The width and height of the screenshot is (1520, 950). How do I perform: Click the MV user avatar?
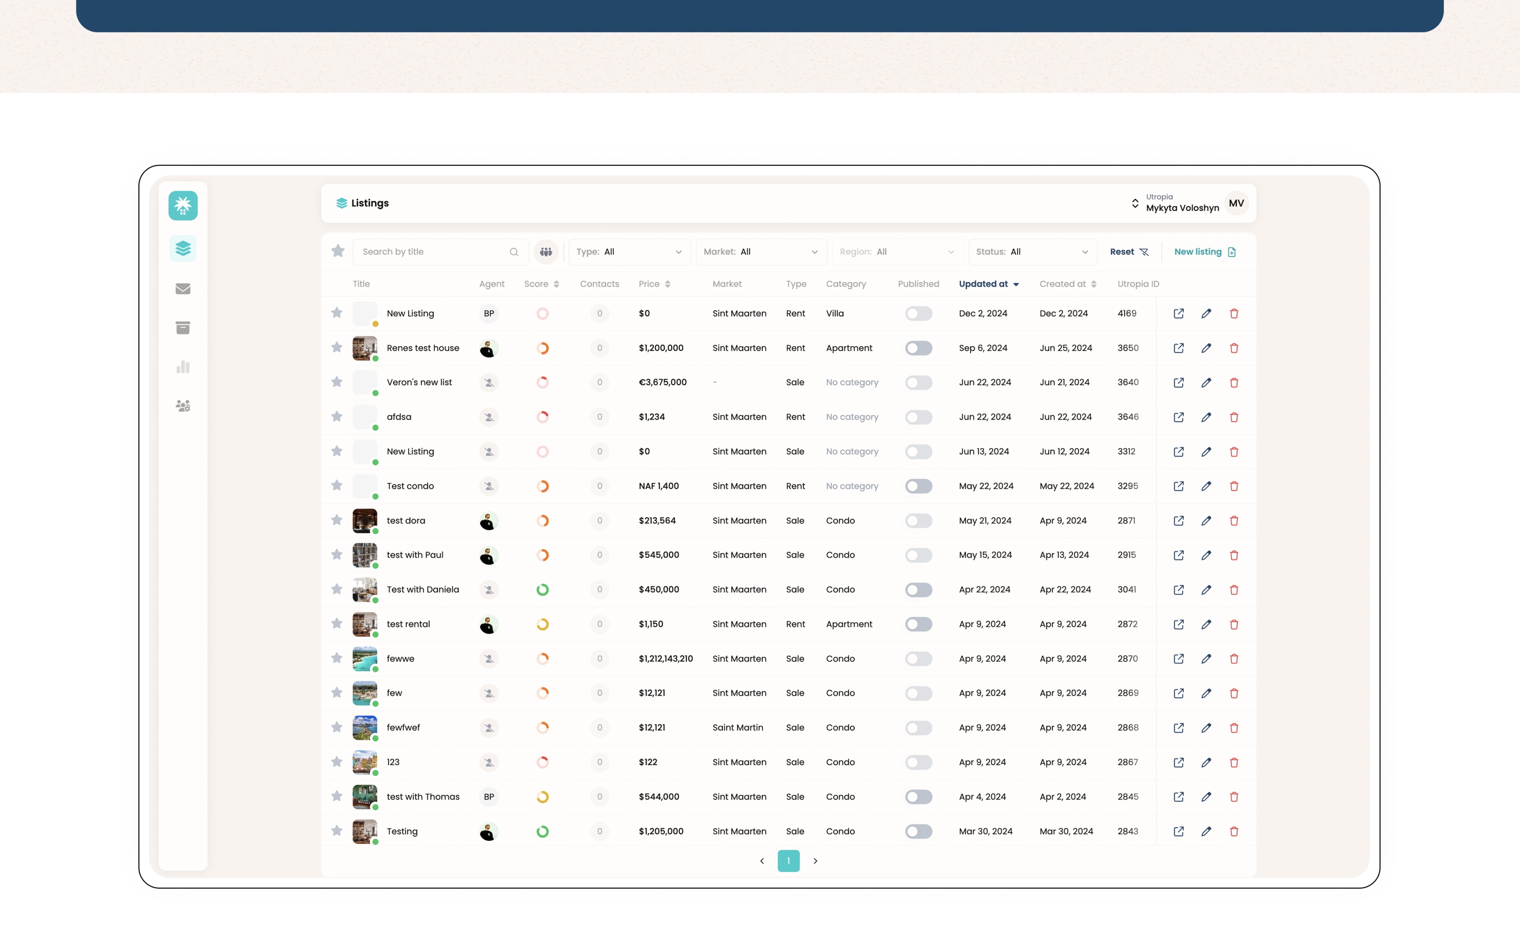(1236, 203)
